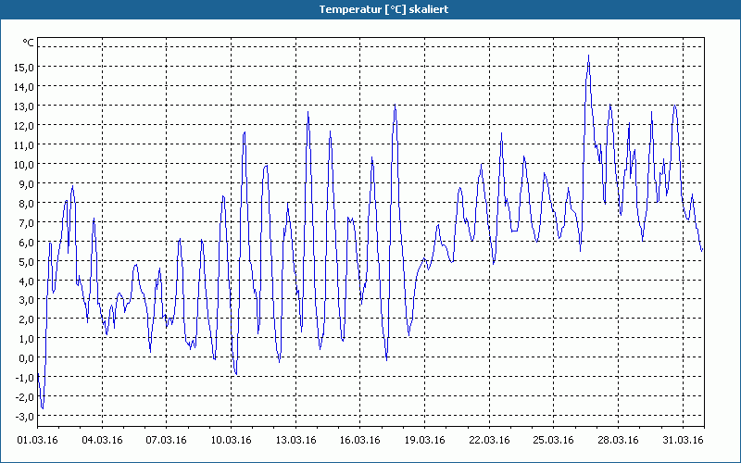Select the 04.03.16 date label
The width and height of the screenshot is (741, 463).
pos(102,440)
